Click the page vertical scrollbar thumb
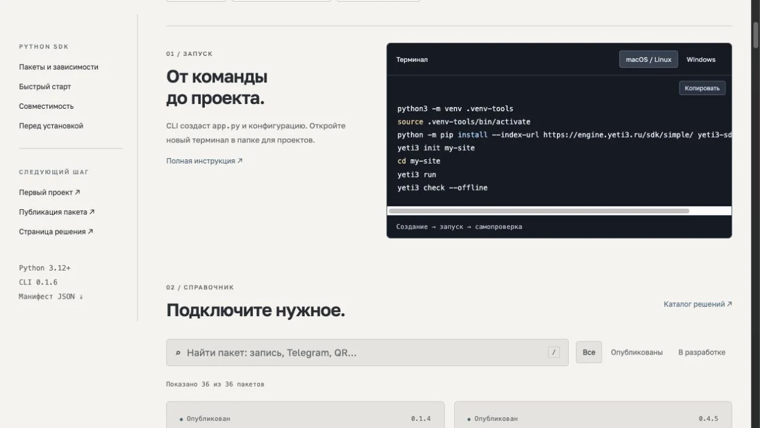Image resolution: width=760 pixels, height=428 pixels. pos(756,35)
